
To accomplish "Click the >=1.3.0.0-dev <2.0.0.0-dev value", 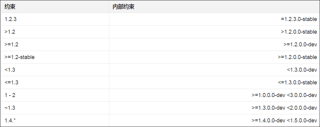I will [x=284, y=108].
